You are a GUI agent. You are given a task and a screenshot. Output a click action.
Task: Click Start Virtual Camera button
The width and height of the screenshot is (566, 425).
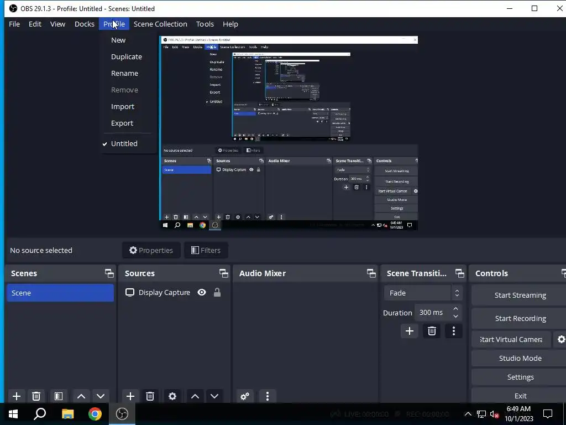[x=511, y=339]
